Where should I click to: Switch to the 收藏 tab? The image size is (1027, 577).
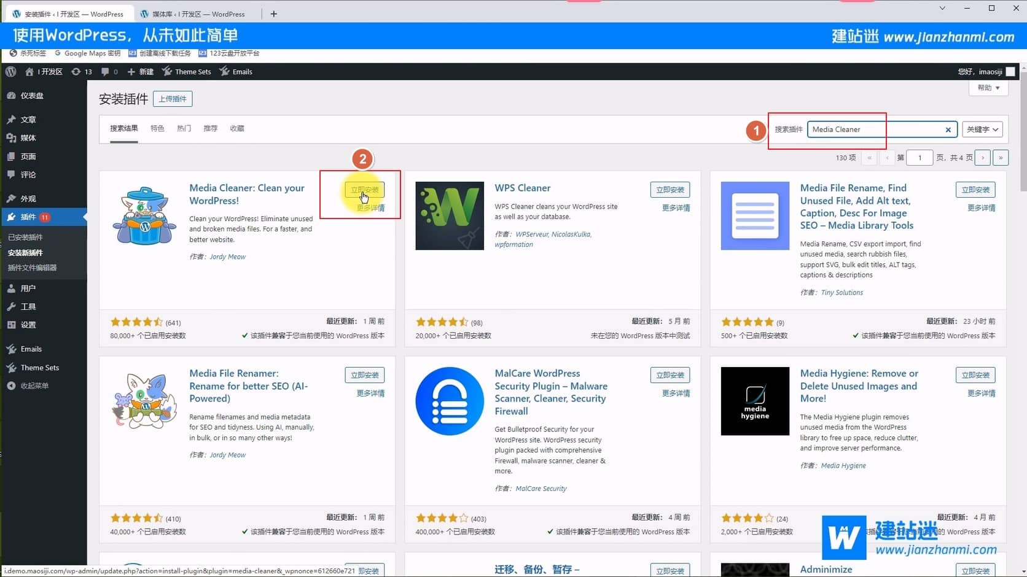coord(237,128)
